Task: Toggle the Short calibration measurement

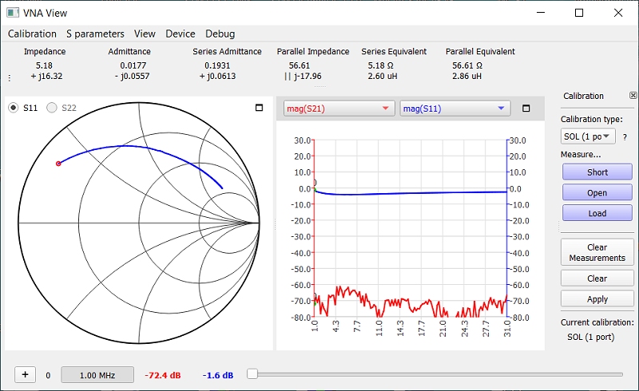Action: [597, 172]
